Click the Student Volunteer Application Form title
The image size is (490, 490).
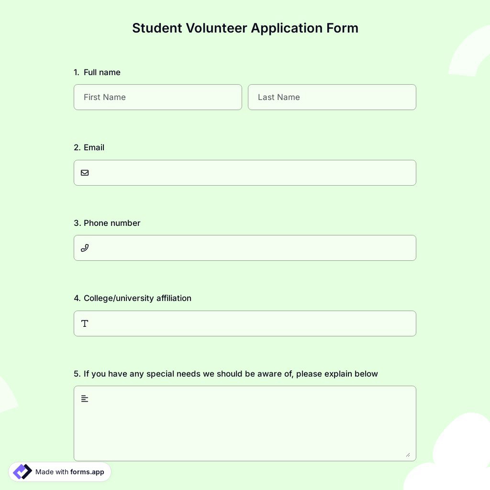pos(245,27)
